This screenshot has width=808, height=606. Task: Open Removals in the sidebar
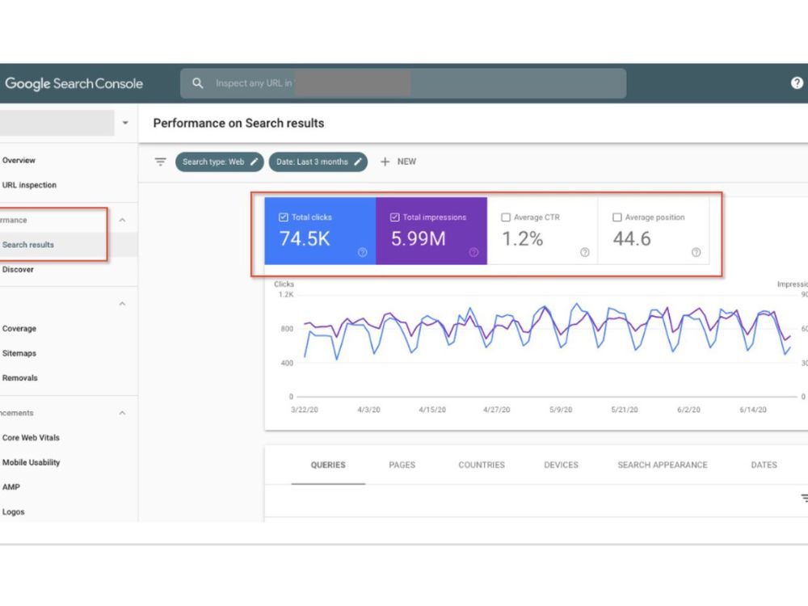[x=19, y=377]
